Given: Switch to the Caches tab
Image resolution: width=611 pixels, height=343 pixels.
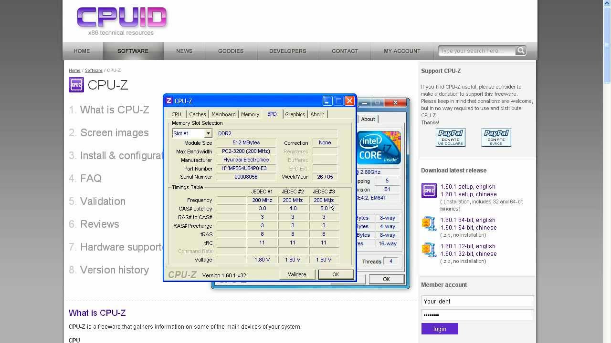Looking at the screenshot, I should click(197, 114).
